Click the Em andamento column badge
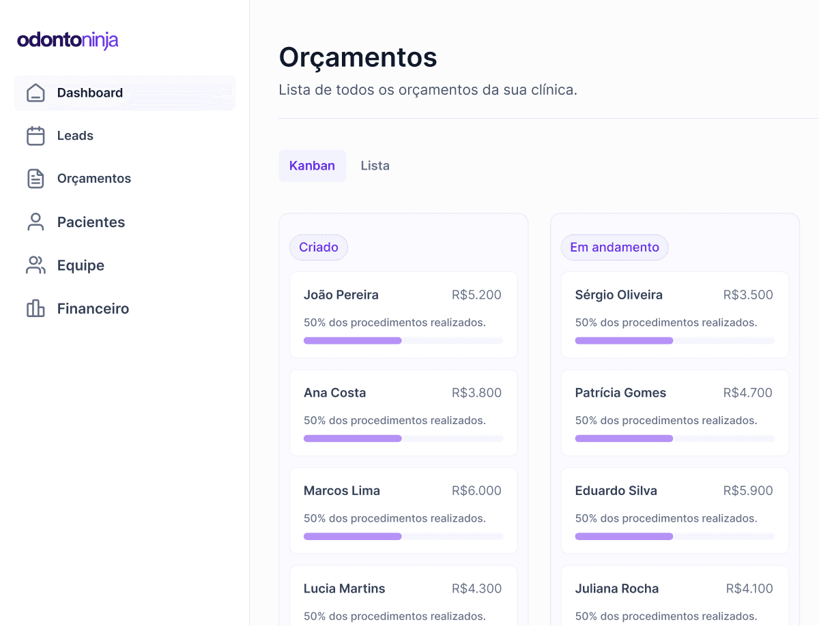The height and width of the screenshot is (626, 819). (x=614, y=248)
